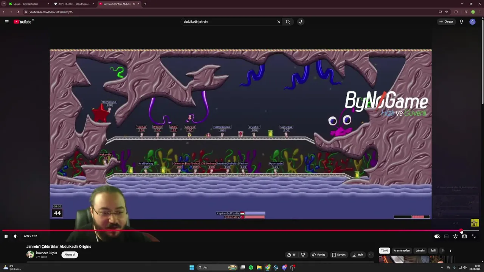
Task: Go back in the browser
Action: (x=4, y=12)
